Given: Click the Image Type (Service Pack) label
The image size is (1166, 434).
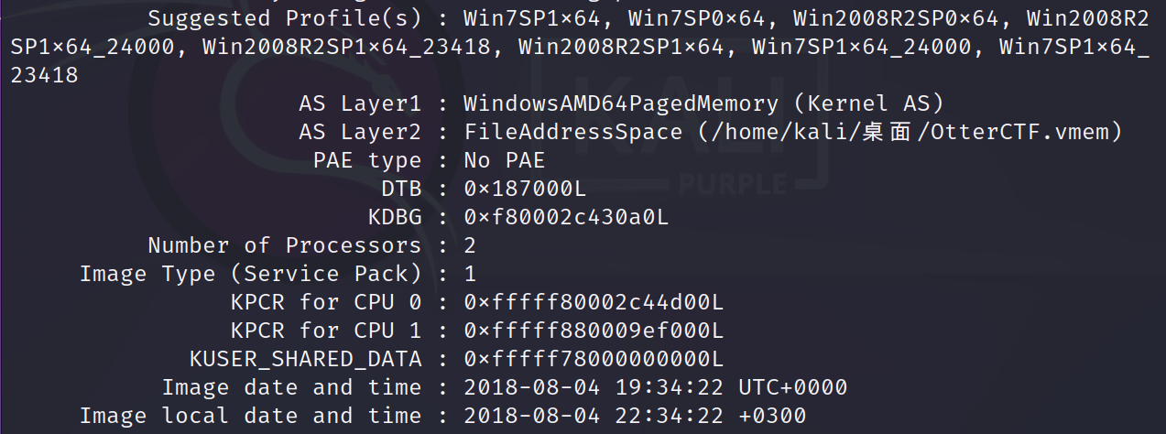Looking at the screenshot, I should [250, 274].
